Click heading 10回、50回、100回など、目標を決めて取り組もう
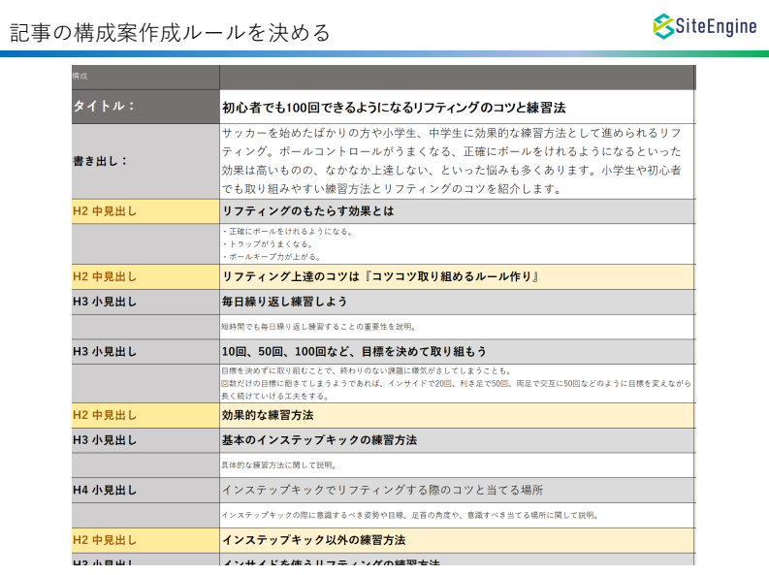 click(x=354, y=351)
